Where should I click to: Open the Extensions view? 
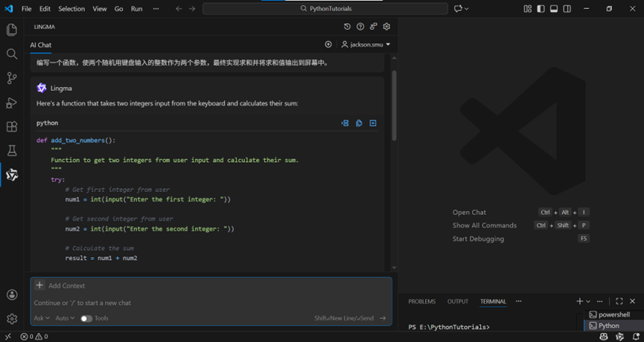12,126
